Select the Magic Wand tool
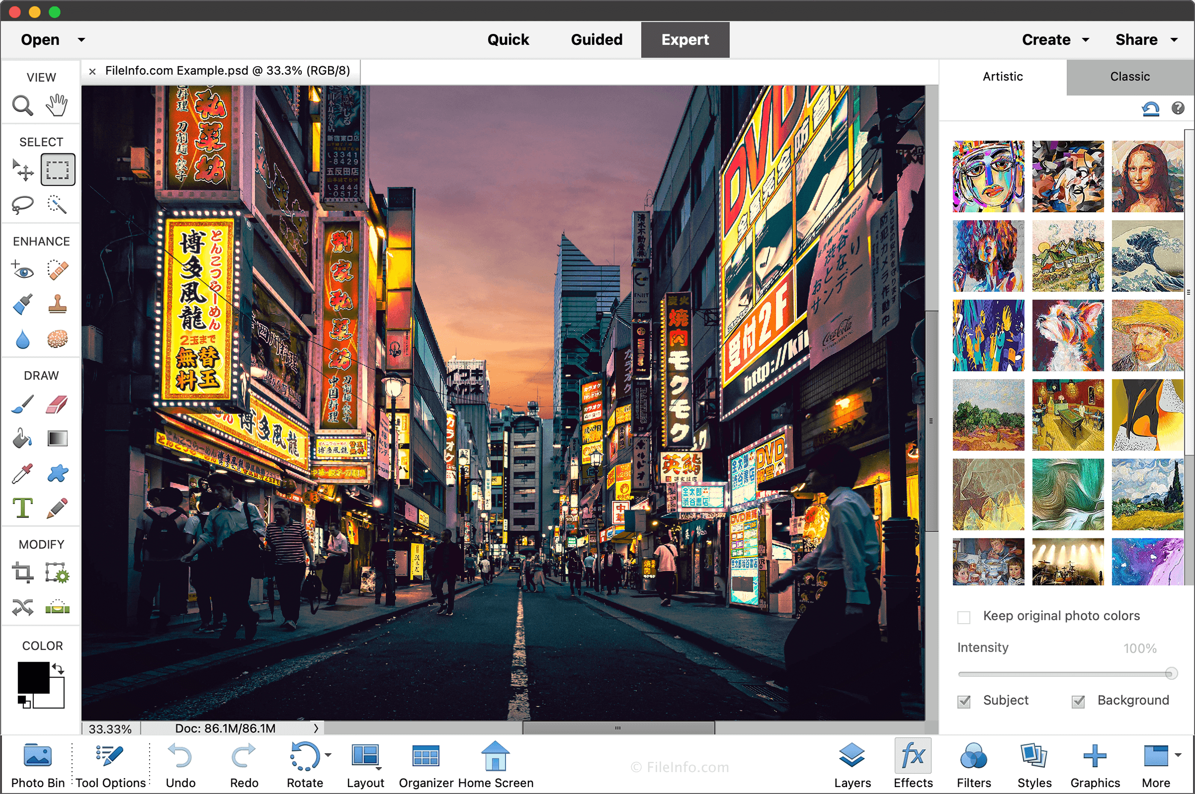Screen dimensions: 1195x794 click(57, 204)
